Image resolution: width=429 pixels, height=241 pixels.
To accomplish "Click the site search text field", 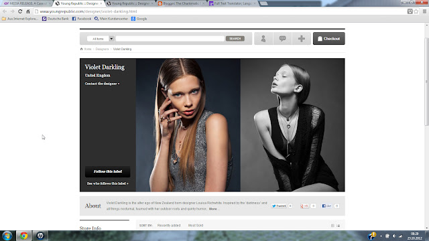I will [170, 39].
